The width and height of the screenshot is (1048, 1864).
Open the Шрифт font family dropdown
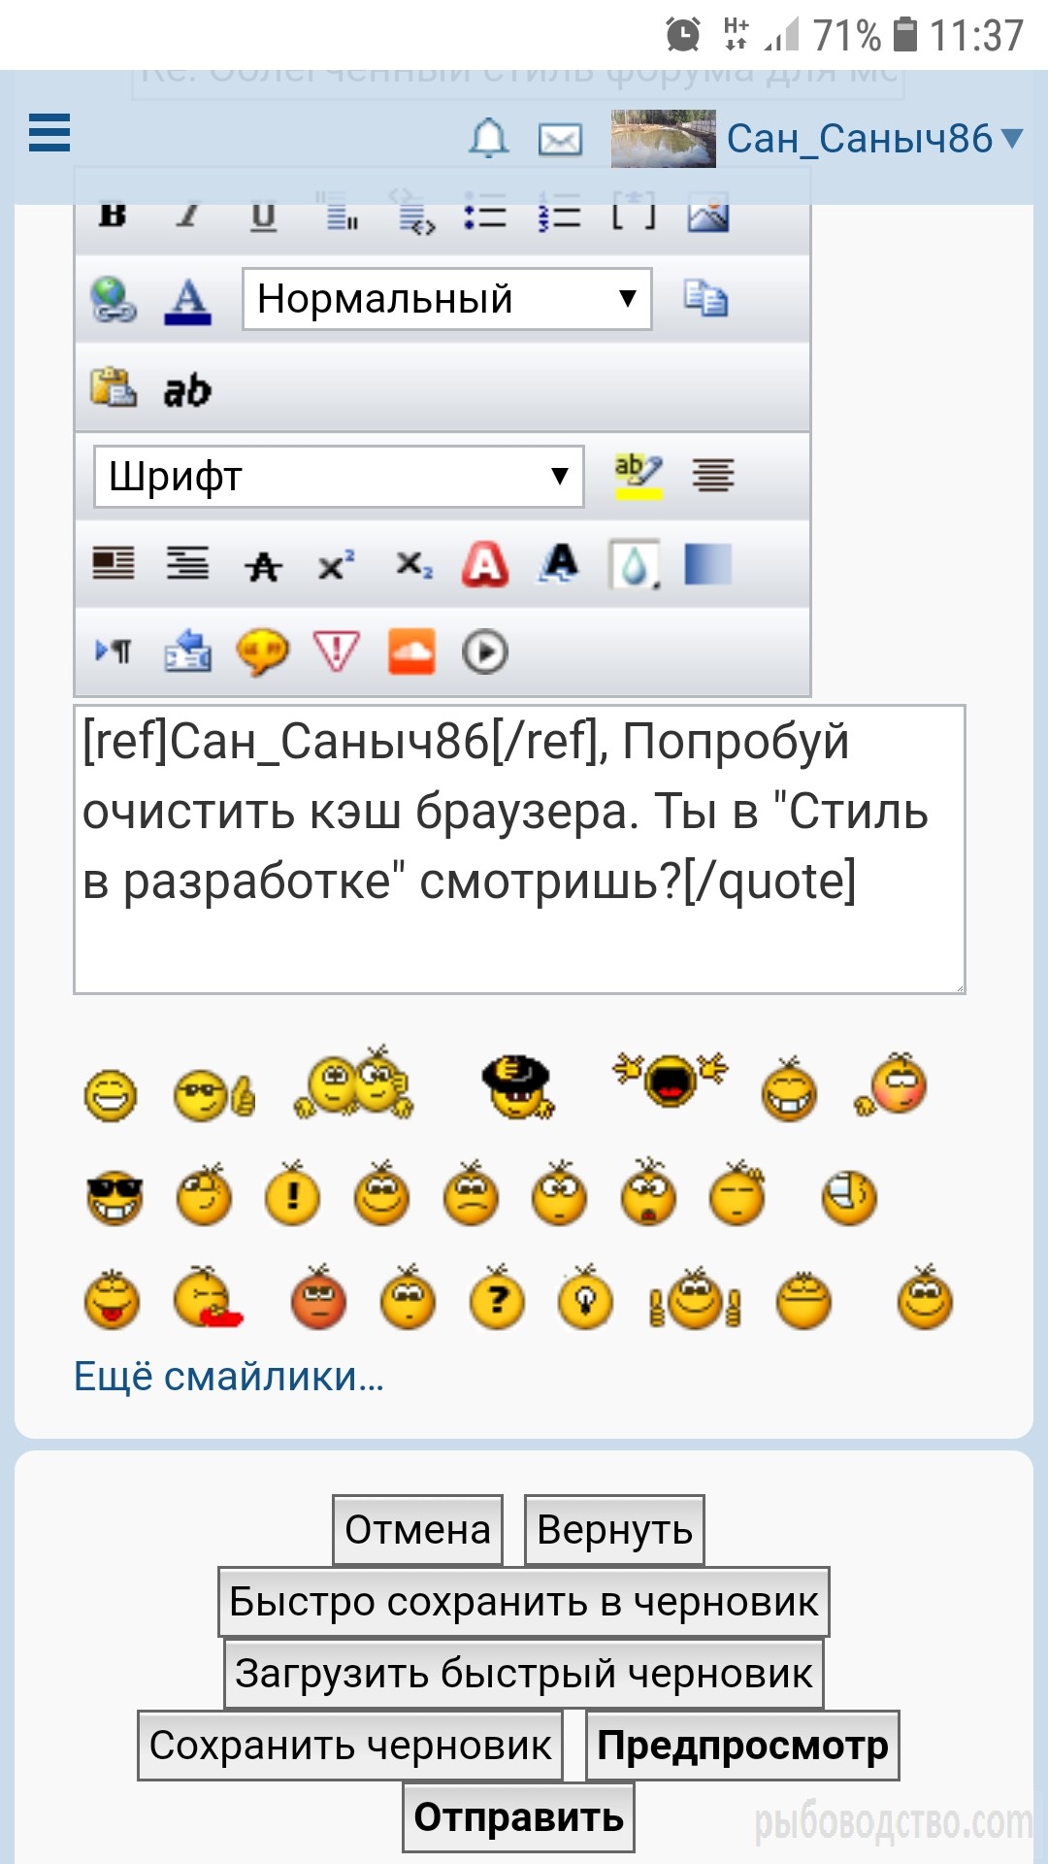tap(339, 477)
